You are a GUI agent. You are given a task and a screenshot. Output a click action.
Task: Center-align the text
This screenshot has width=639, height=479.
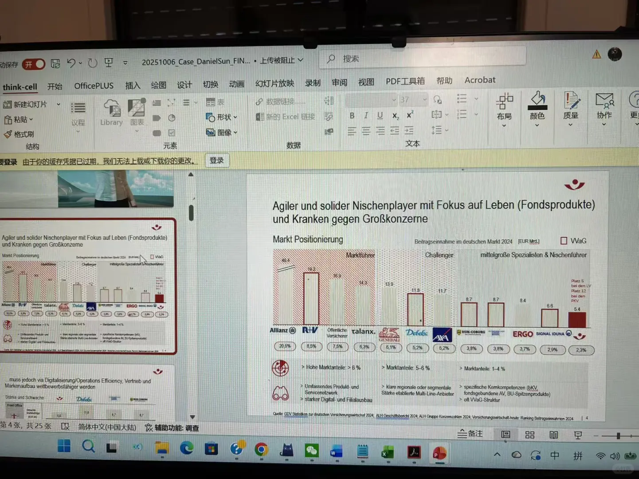click(366, 131)
